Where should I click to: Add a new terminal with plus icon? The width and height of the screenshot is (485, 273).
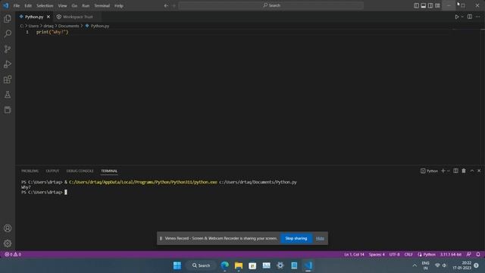(443, 171)
